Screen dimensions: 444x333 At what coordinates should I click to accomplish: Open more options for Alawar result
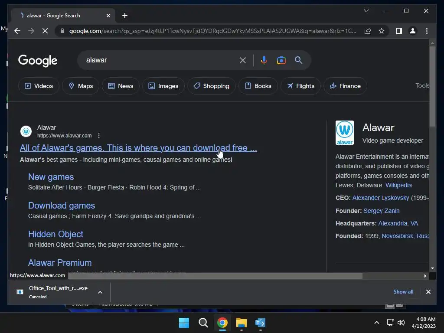99,136
